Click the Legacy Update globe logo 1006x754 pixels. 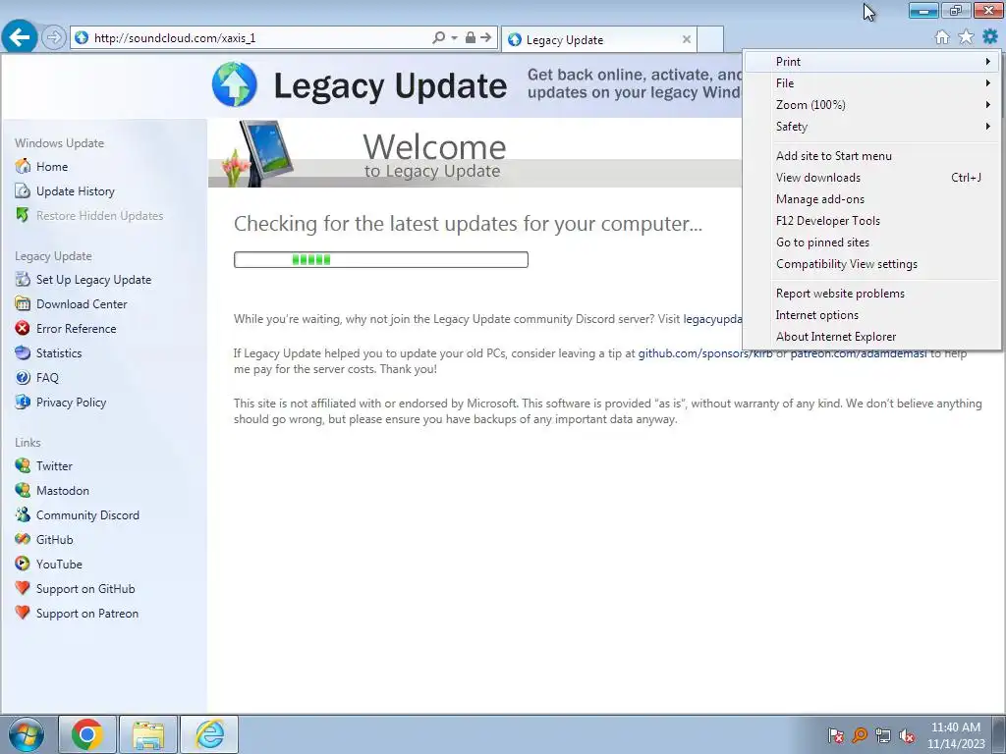(235, 84)
